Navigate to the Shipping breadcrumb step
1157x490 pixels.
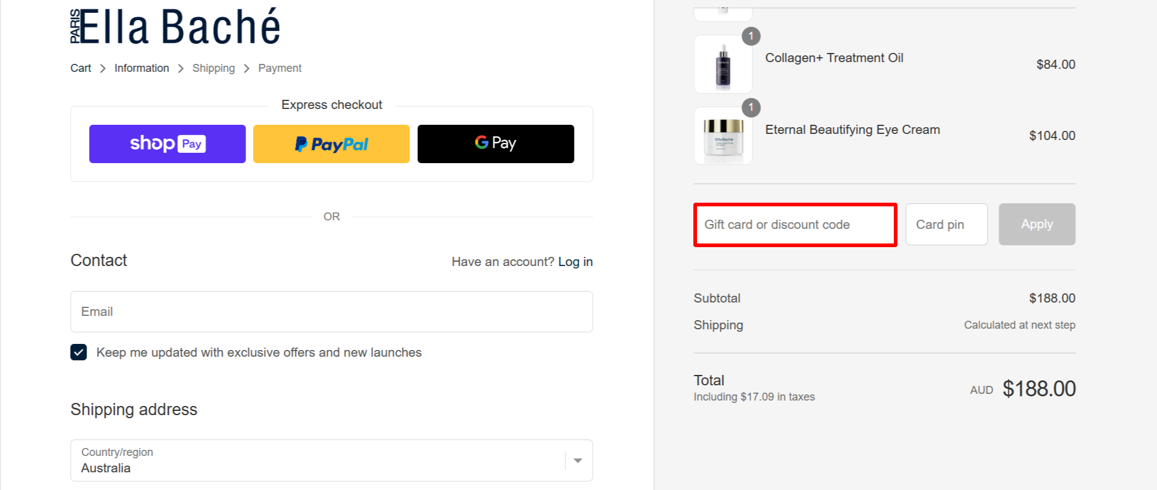pos(213,68)
